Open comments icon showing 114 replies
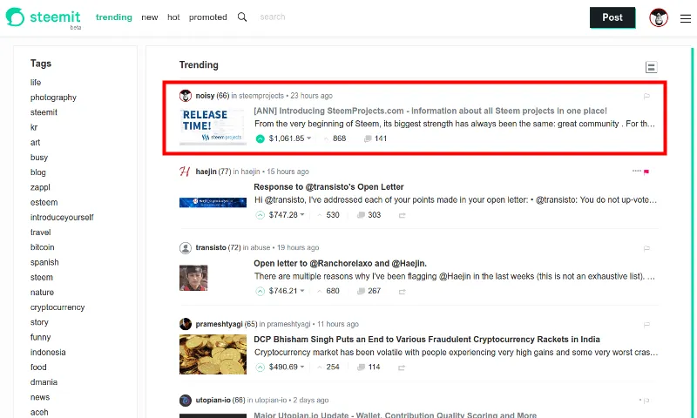 point(361,367)
